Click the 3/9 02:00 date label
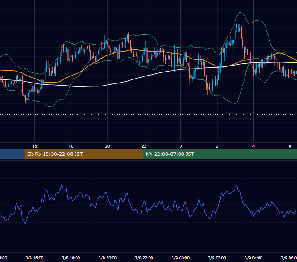This screenshot has height=262, width=297. (x=217, y=258)
